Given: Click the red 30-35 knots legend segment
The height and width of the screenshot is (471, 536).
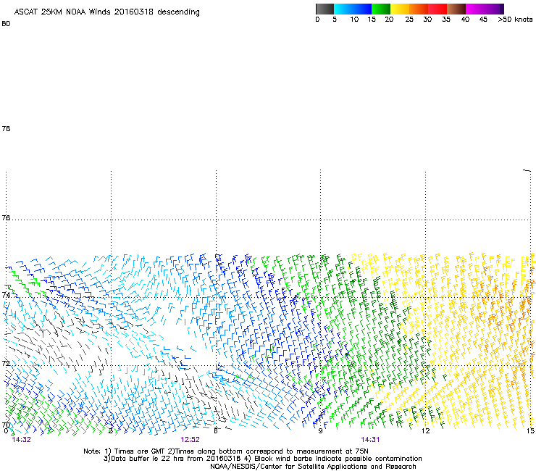Looking at the screenshot, I should [x=437, y=9].
